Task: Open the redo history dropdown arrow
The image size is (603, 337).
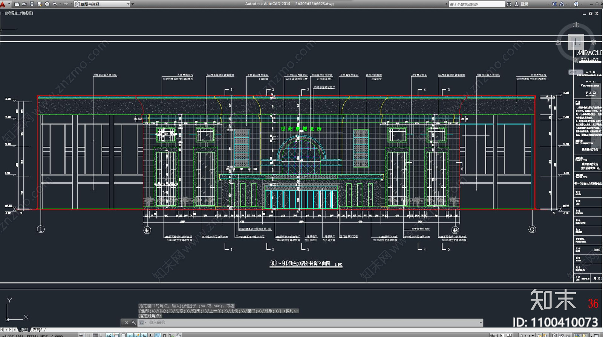Action: [x=71, y=4]
